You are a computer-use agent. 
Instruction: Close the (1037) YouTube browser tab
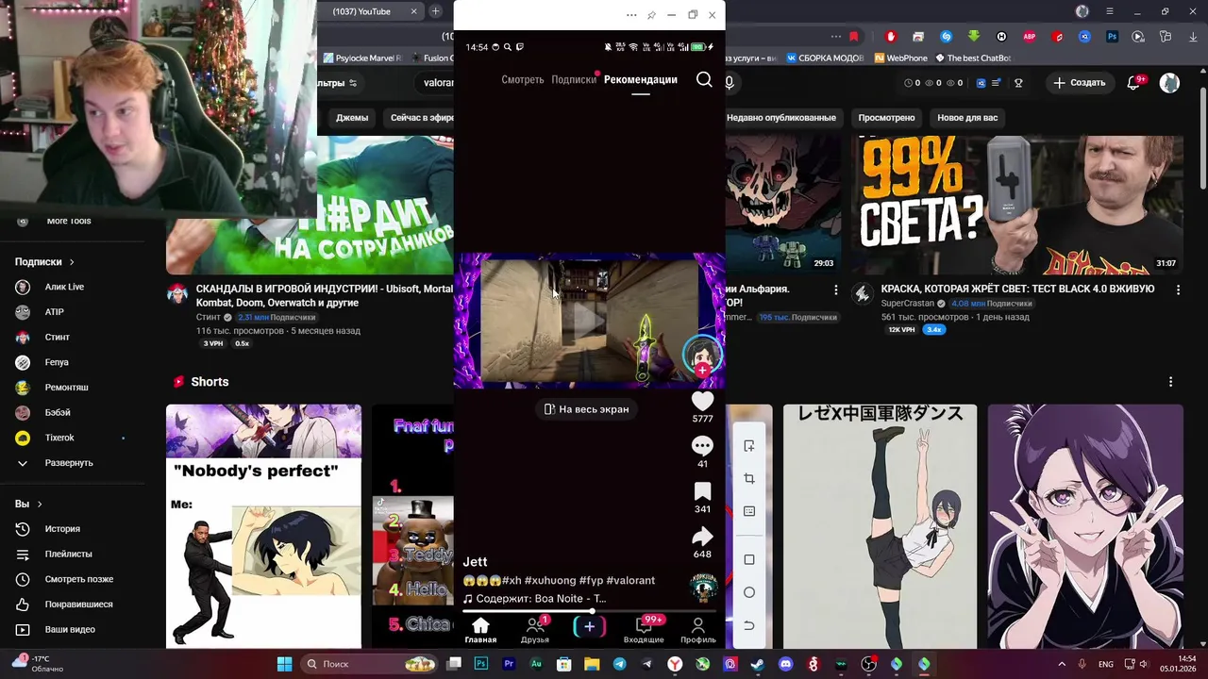point(413,11)
